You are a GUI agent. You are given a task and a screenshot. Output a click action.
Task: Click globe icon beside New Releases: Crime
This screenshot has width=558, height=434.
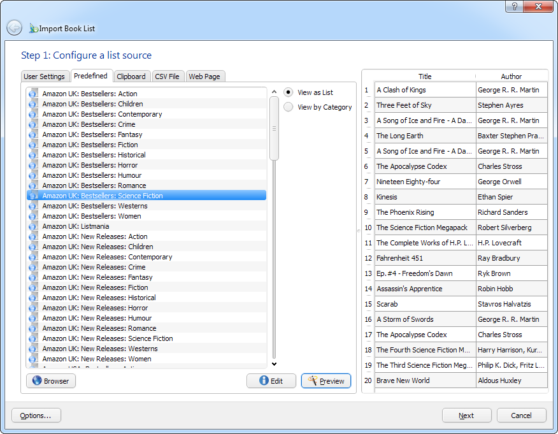[33, 267]
